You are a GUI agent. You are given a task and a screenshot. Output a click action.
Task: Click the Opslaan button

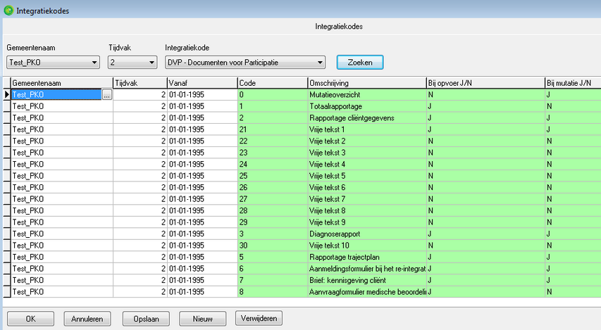pyautogui.click(x=146, y=319)
